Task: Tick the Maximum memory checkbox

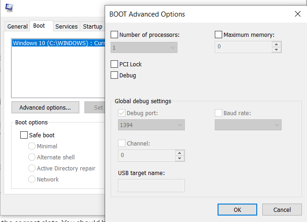Action: click(218, 35)
